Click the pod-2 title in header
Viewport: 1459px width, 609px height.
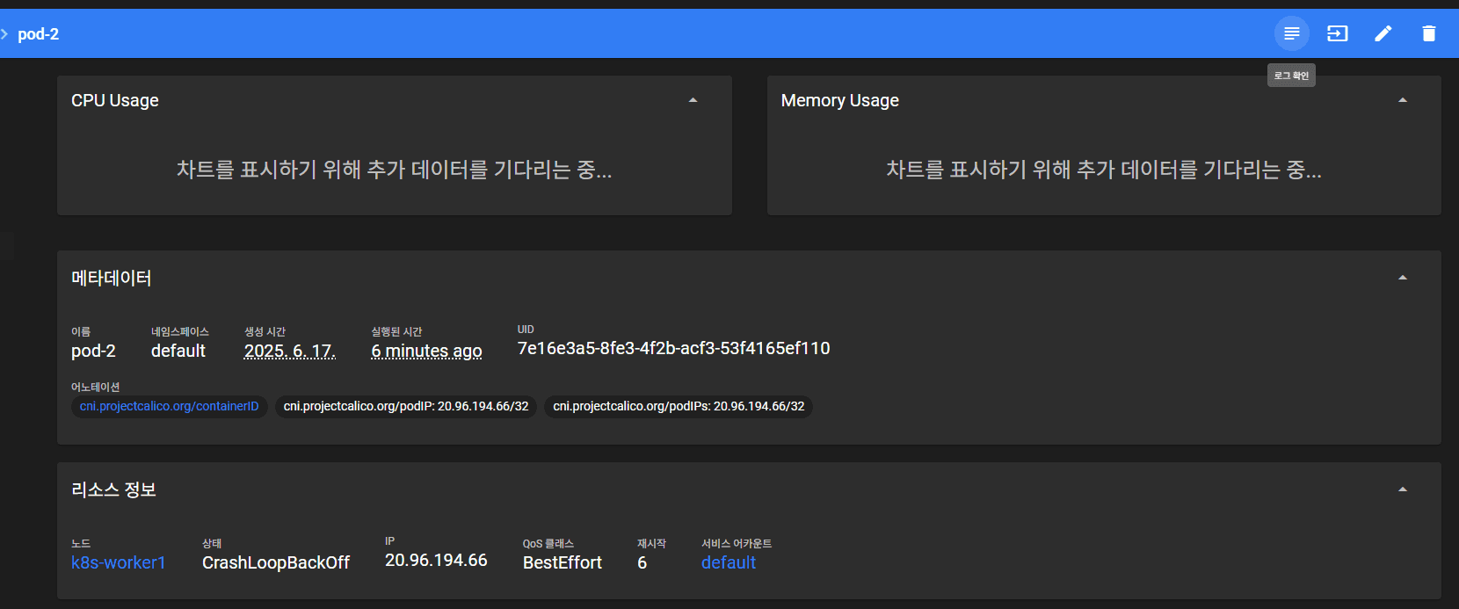(x=38, y=34)
